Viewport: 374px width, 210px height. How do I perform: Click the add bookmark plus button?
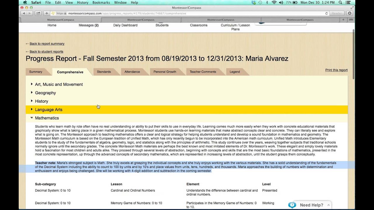pyautogui.click(x=46, y=13)
